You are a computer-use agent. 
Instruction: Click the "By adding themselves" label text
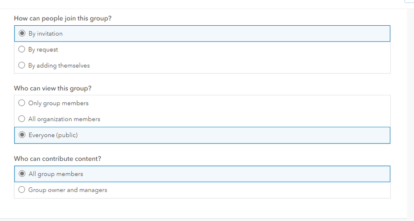pos(59,66)
